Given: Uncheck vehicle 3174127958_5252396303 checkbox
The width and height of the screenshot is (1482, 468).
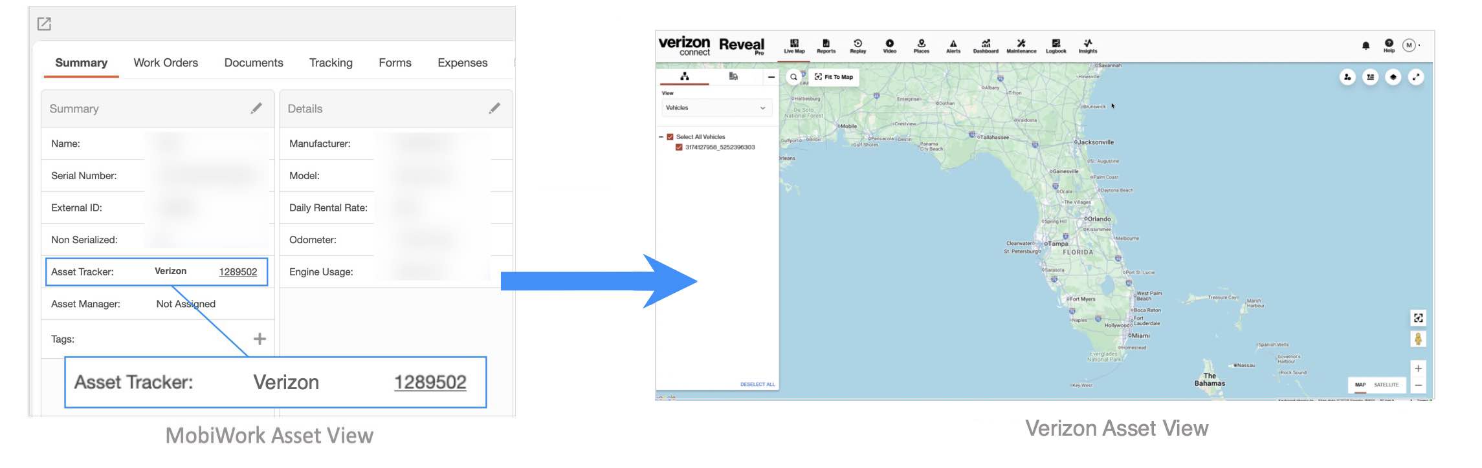Looking at the screenshot, I should (x=679, y=147).
